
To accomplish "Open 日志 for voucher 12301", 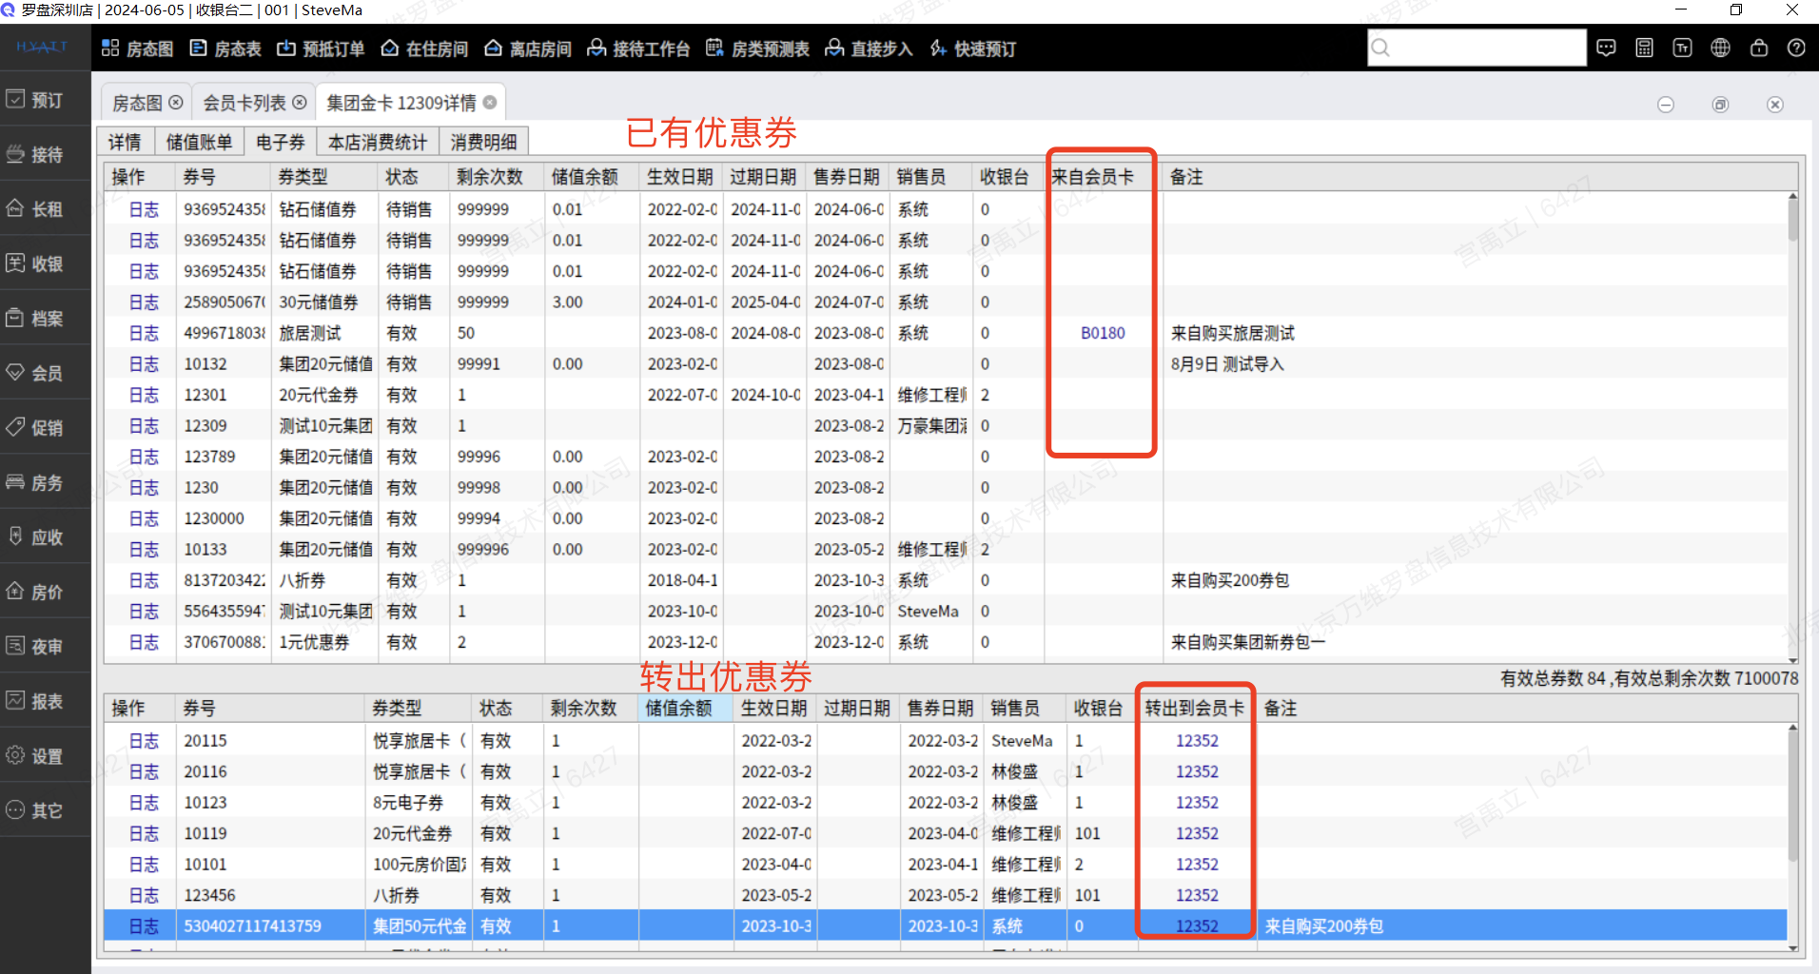I will click(x=144, y=395).
